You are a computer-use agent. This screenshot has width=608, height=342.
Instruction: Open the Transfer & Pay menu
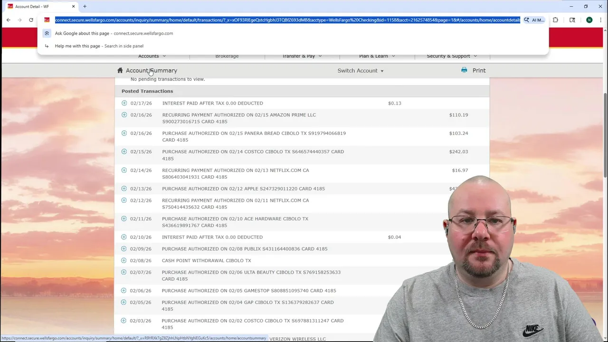tap(302, 56)
